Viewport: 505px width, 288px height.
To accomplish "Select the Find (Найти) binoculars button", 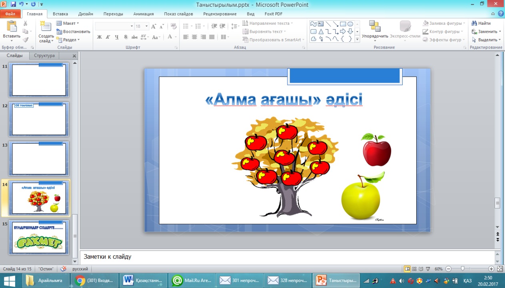I will tap(481, 23).
